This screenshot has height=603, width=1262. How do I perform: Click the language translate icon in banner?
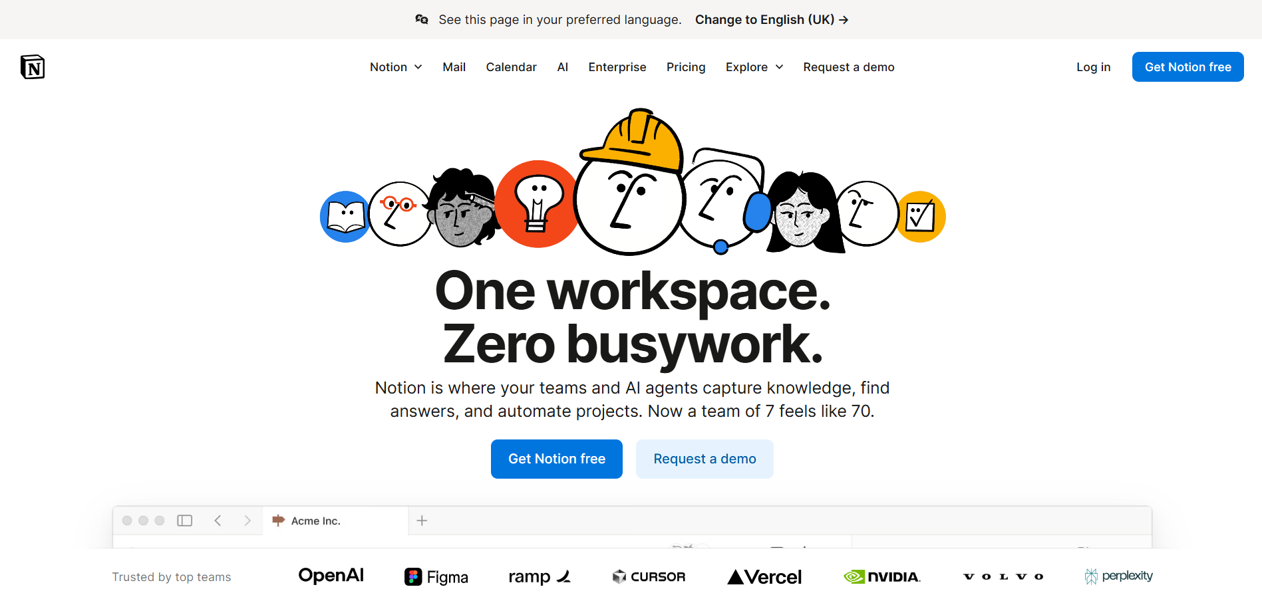click(x=422, y=19)
